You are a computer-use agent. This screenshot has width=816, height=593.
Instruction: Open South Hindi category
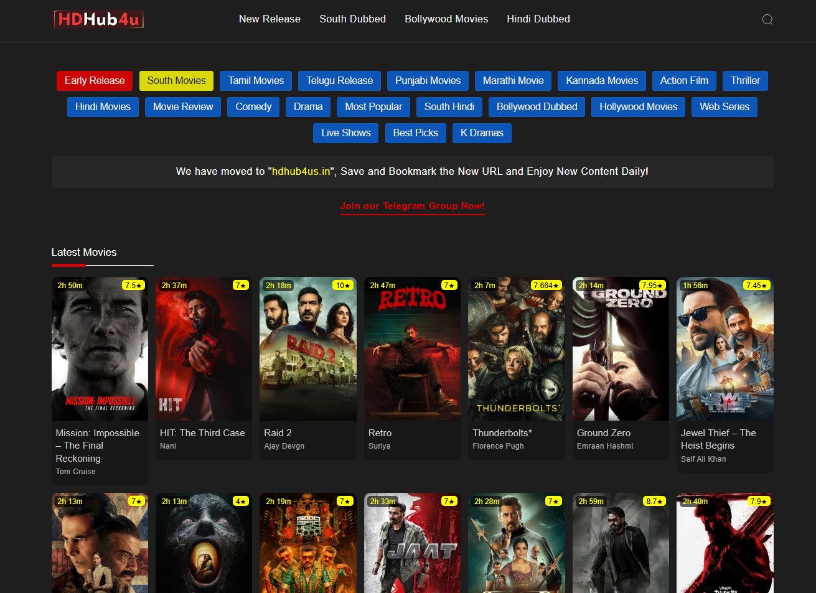pyautogui.click(x=449, y=107)
